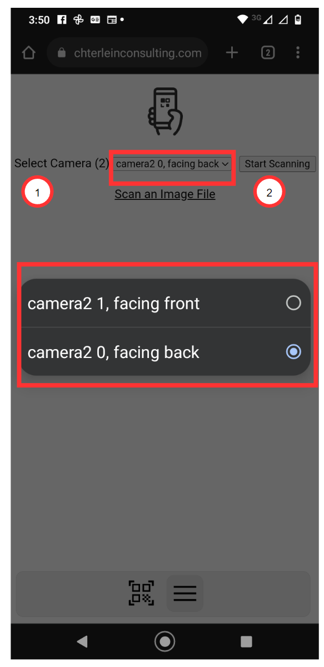Tap the URL address bar
The image size is (324, 667).
[x=127, y=53]
